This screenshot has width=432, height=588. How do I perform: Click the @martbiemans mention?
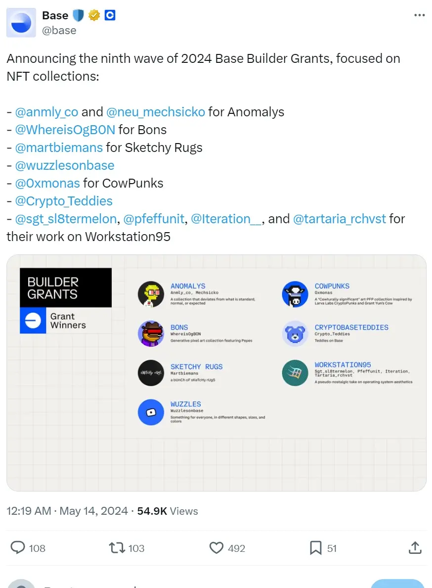[x=59, y=147]
